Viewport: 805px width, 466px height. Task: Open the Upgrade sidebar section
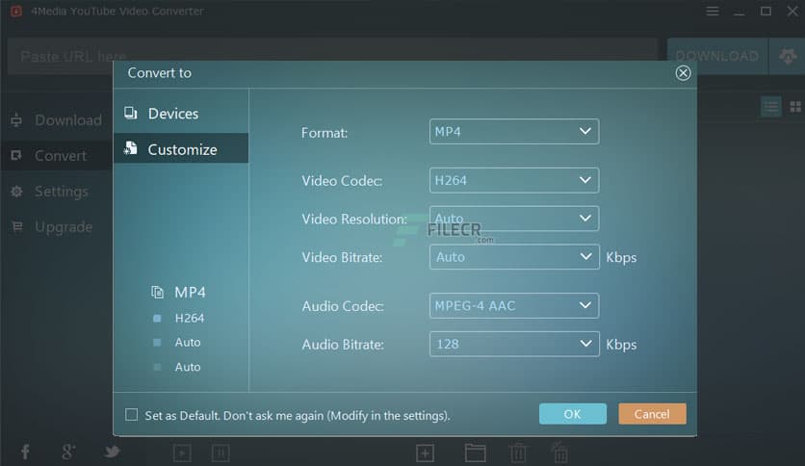(x=57, y=227)
